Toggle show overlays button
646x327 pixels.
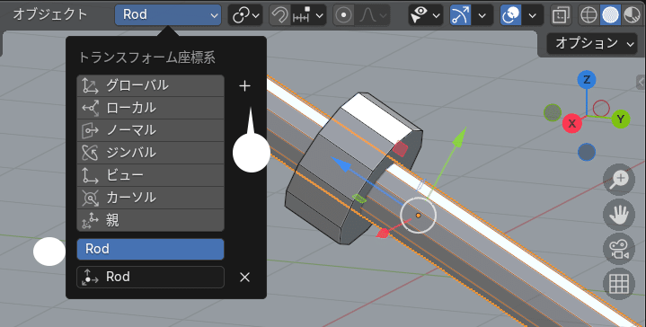click(510, 15)
